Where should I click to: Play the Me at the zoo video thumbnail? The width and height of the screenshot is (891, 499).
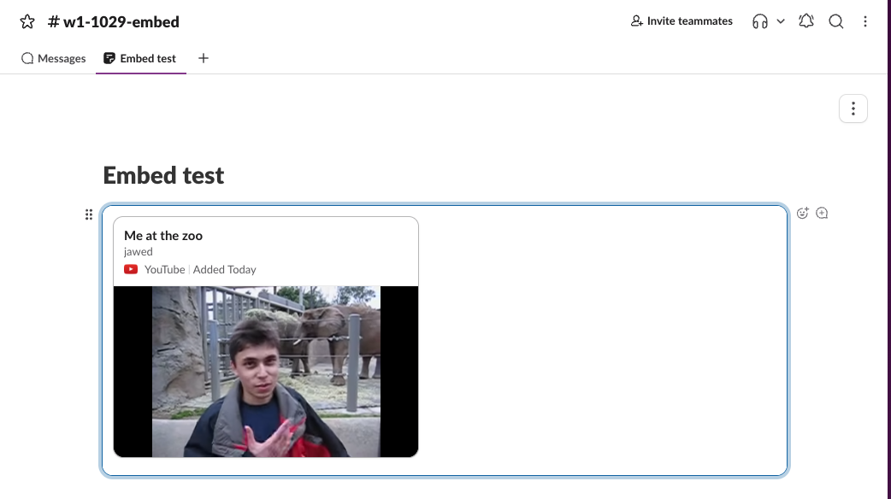coord(266,372)
